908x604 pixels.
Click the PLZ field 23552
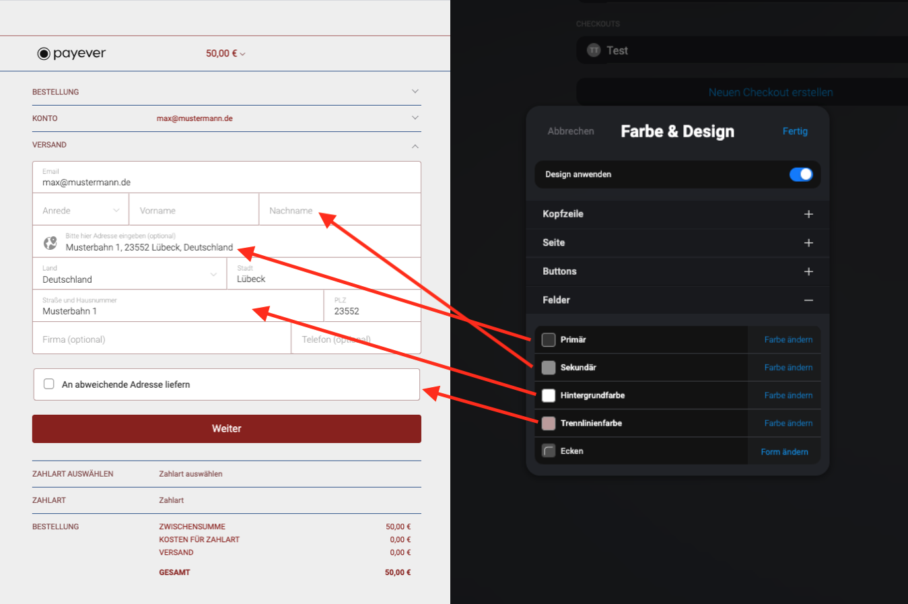pos(373,306)
